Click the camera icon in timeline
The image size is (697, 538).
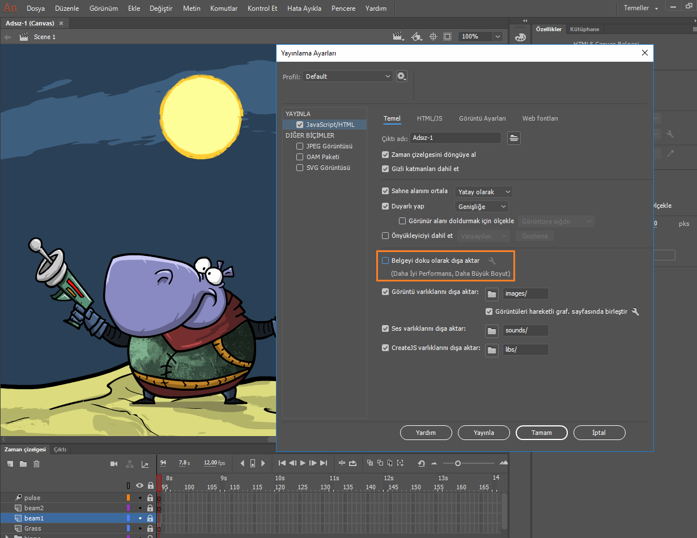114,464
